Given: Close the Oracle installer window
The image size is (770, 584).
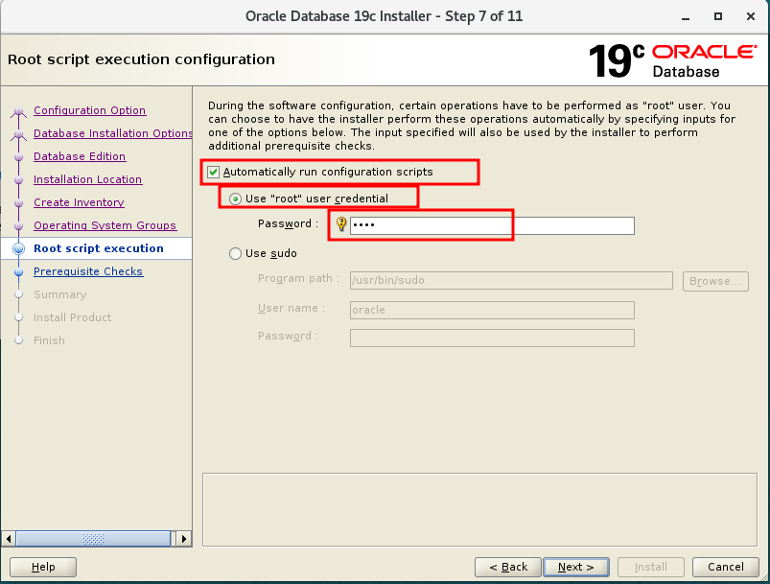Looking at the screenshot, I should pos(751,16).
